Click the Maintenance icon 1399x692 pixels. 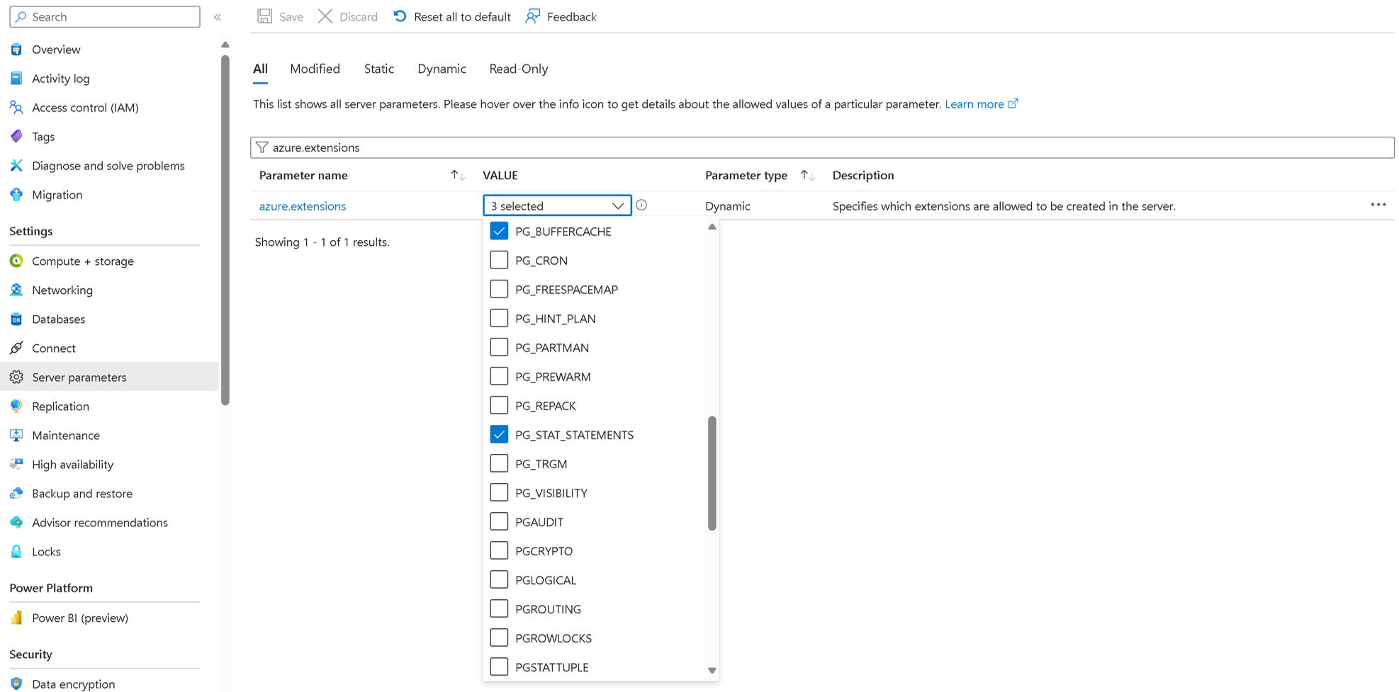[x=16, y=436]
